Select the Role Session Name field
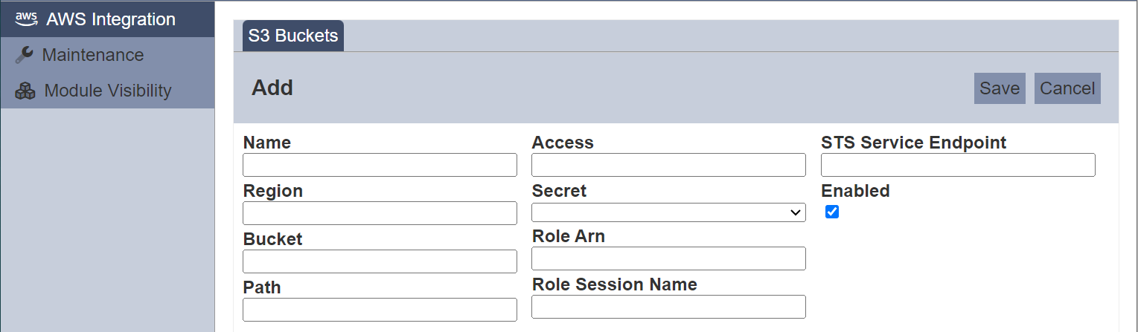Image resolution: width=1138 pixels, height=332 pixels. tap(668, 307)
